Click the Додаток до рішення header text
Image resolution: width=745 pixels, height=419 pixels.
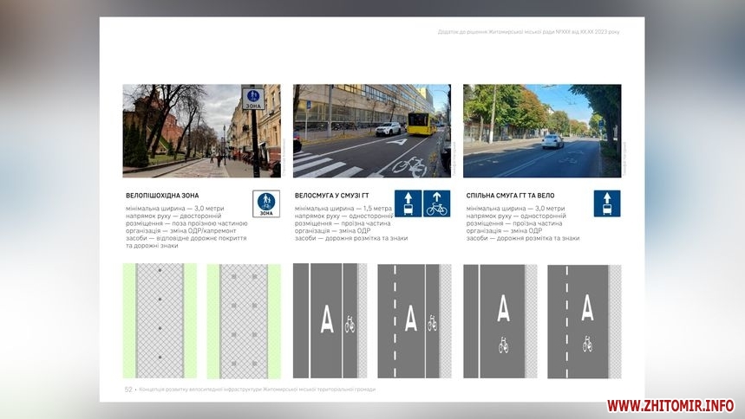[528, 32]
